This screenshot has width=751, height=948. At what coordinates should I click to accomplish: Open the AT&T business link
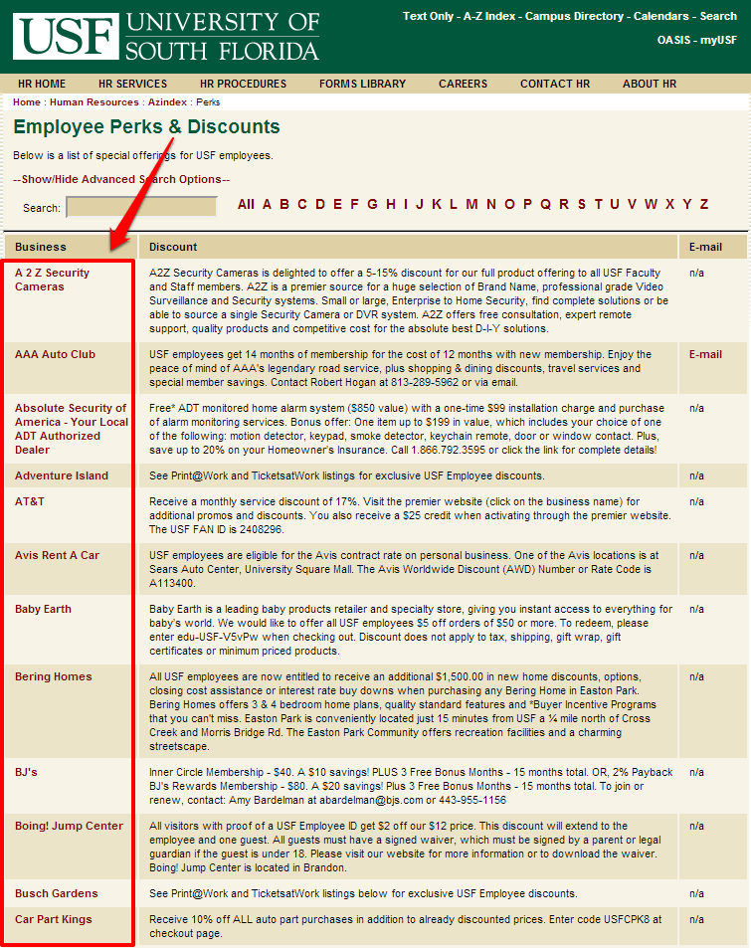pos(30,501)
